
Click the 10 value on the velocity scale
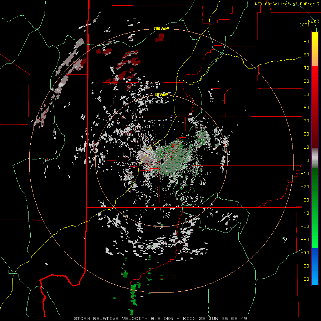tap(306, 147)
